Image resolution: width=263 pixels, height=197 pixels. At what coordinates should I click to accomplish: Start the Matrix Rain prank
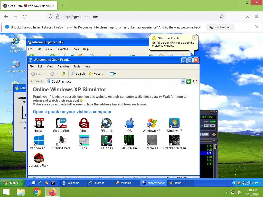(129, 142)
